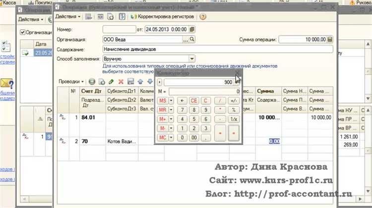Click the MS memory store button
372x208 pixels.
coord(163,101)
